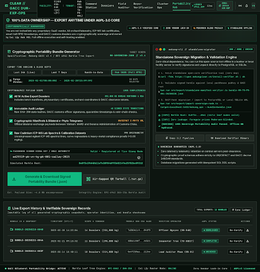
Task: Toggle Cryptographic Manifests & Bilateral e-Phyto Telegrams checkbox
Action: tap(11, 121)
